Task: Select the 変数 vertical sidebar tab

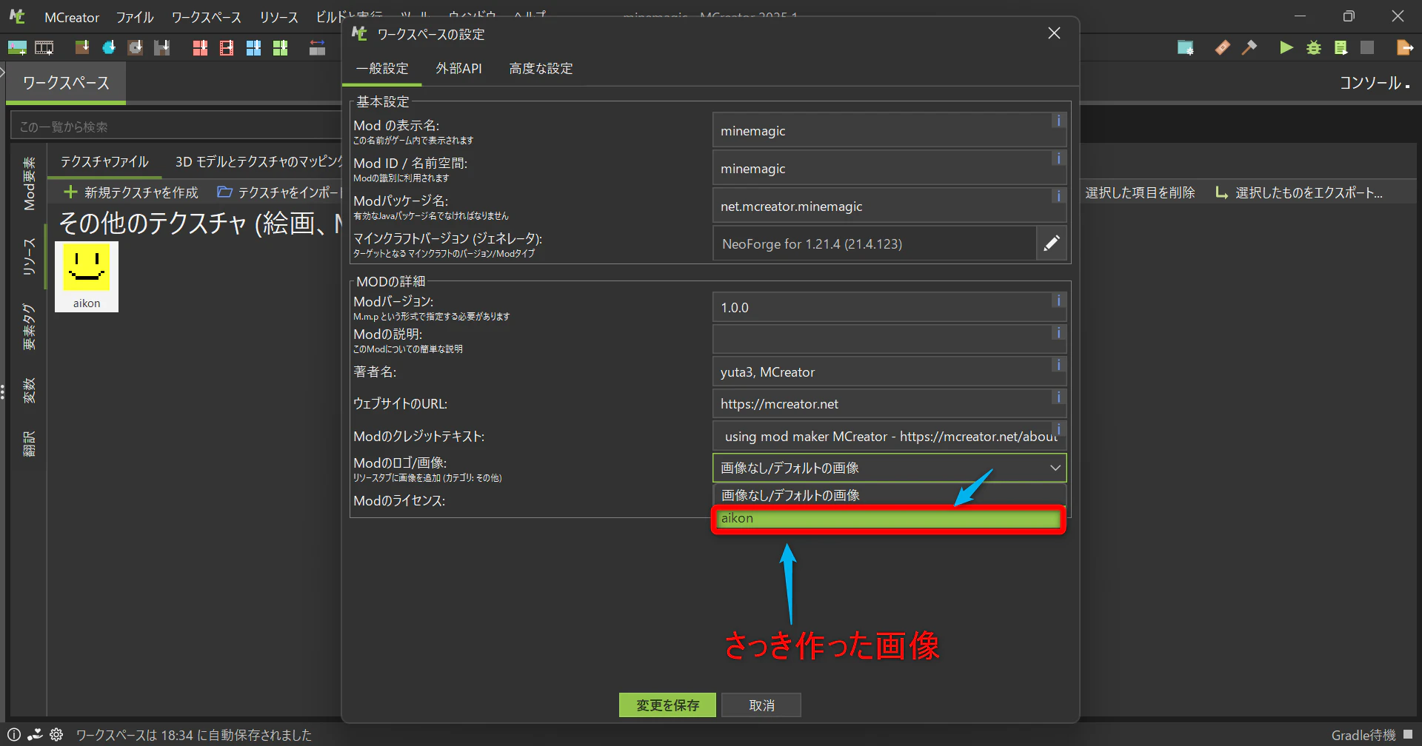Action: [x=29, y=390]
